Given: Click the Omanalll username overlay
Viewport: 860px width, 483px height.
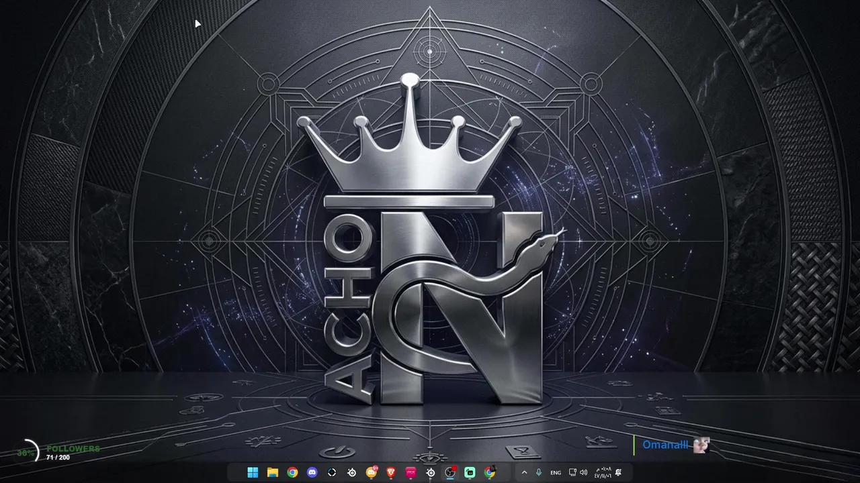Looking at the screenshot, I should click(x=665, y=445).
